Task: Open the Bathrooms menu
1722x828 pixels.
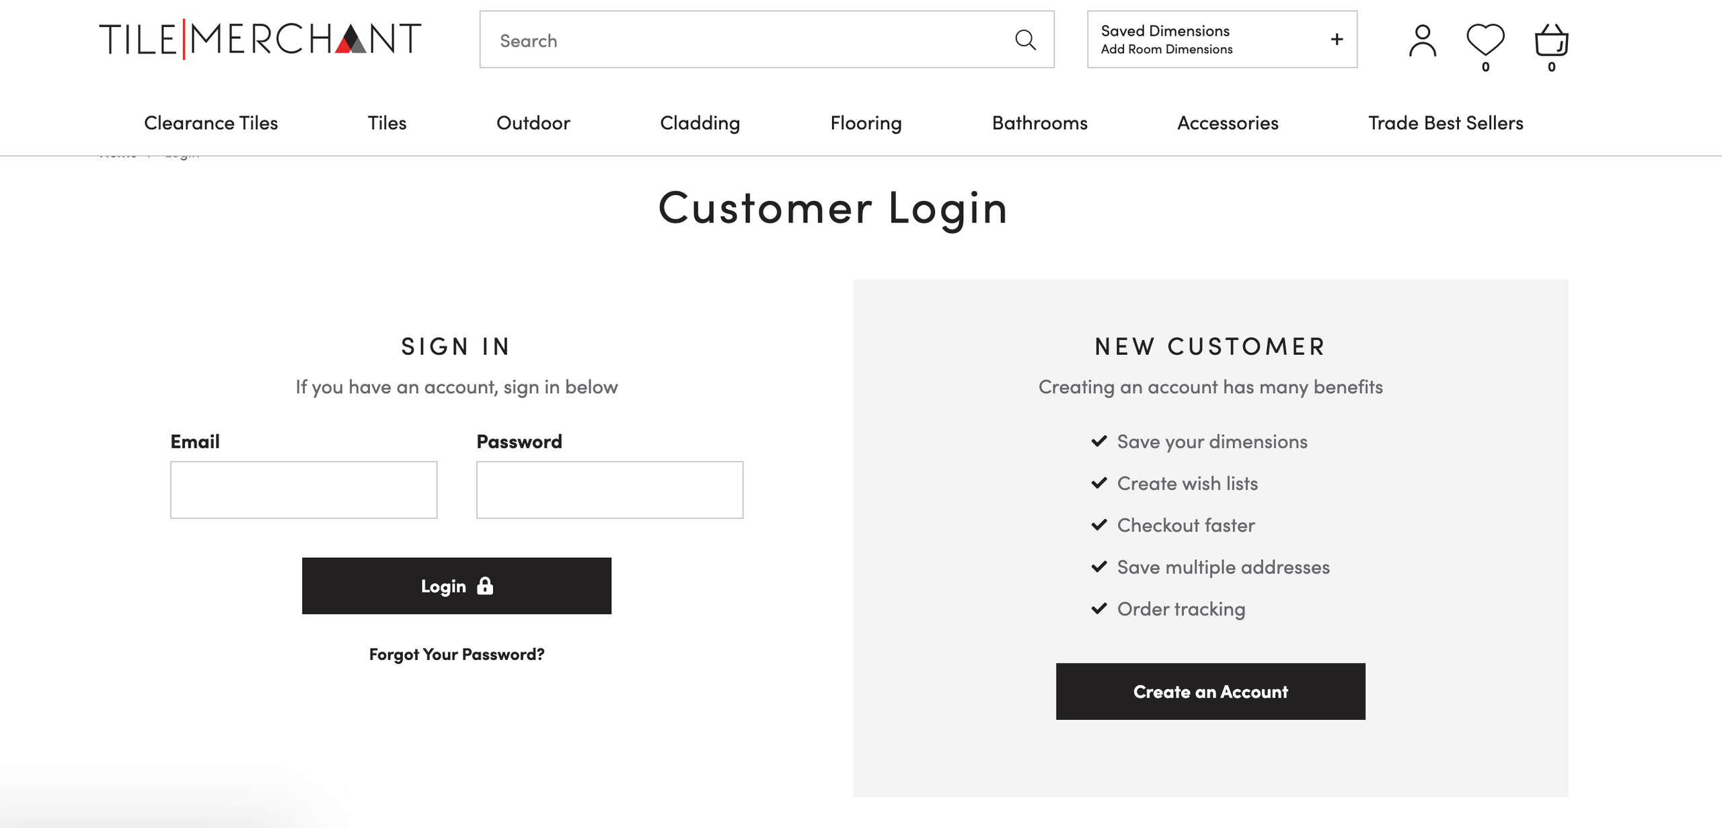Action: pyautogui.click(x=1039, y=123)
